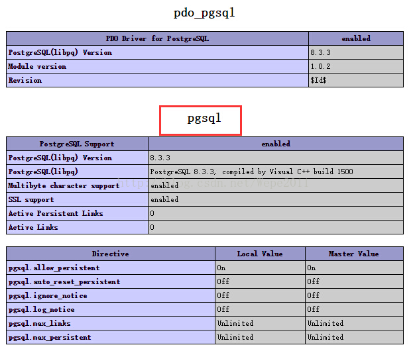Select the pgsql.log_notice directive
The height and width of the screenshot is (351, 415).
(41, 310)
